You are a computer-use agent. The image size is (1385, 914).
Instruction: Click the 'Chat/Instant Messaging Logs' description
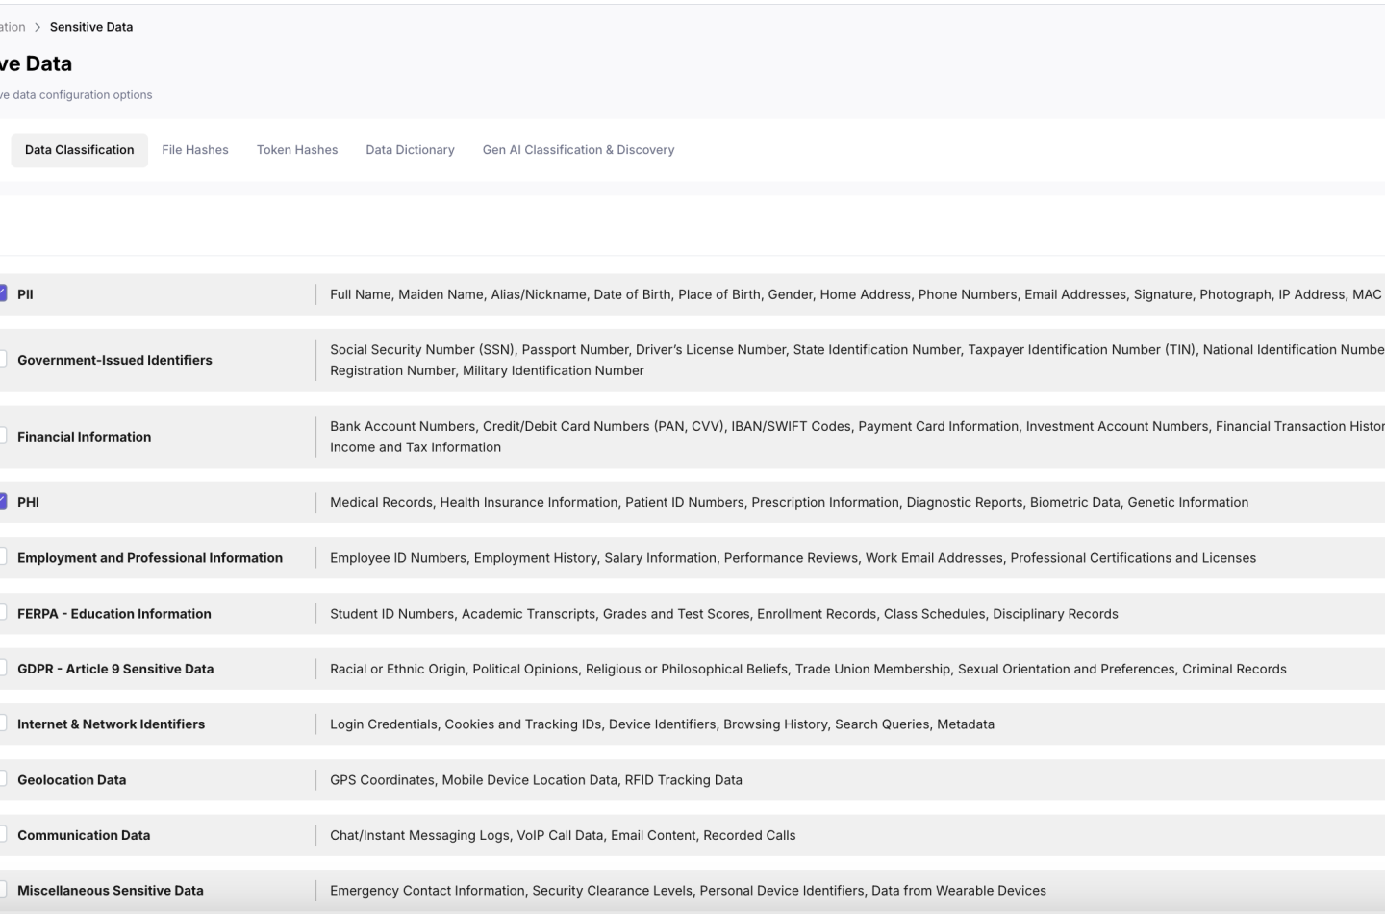563,835
